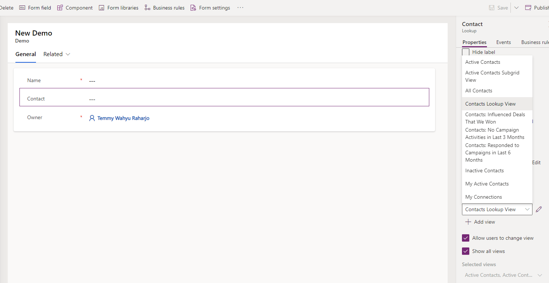
Task: Click the Form libraries JS icon
Action: [101, 8]
